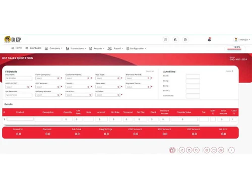The image size is (252, 189).
Task: Open the SGST & CGST select field
Action: [x=18, y=87]
